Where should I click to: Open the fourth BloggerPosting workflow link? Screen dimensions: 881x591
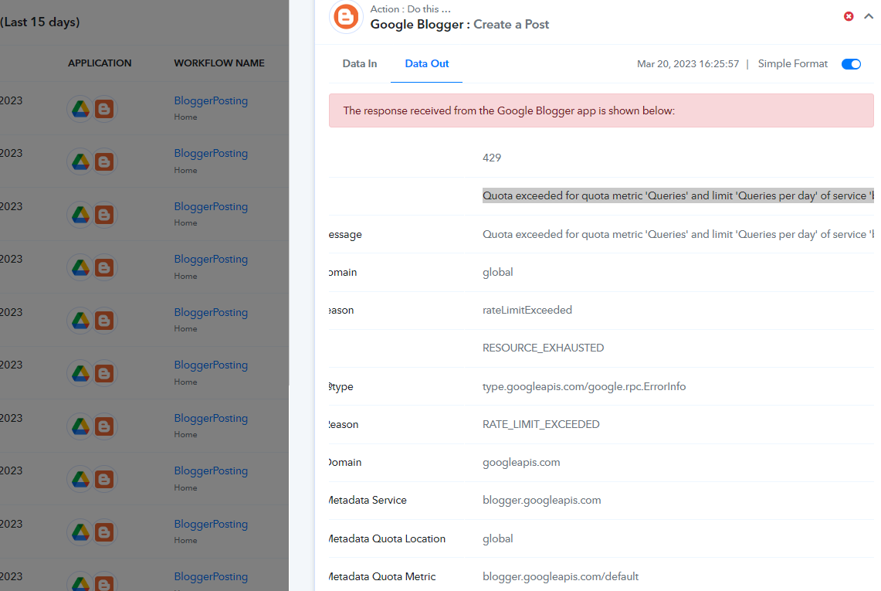point(211,260)
